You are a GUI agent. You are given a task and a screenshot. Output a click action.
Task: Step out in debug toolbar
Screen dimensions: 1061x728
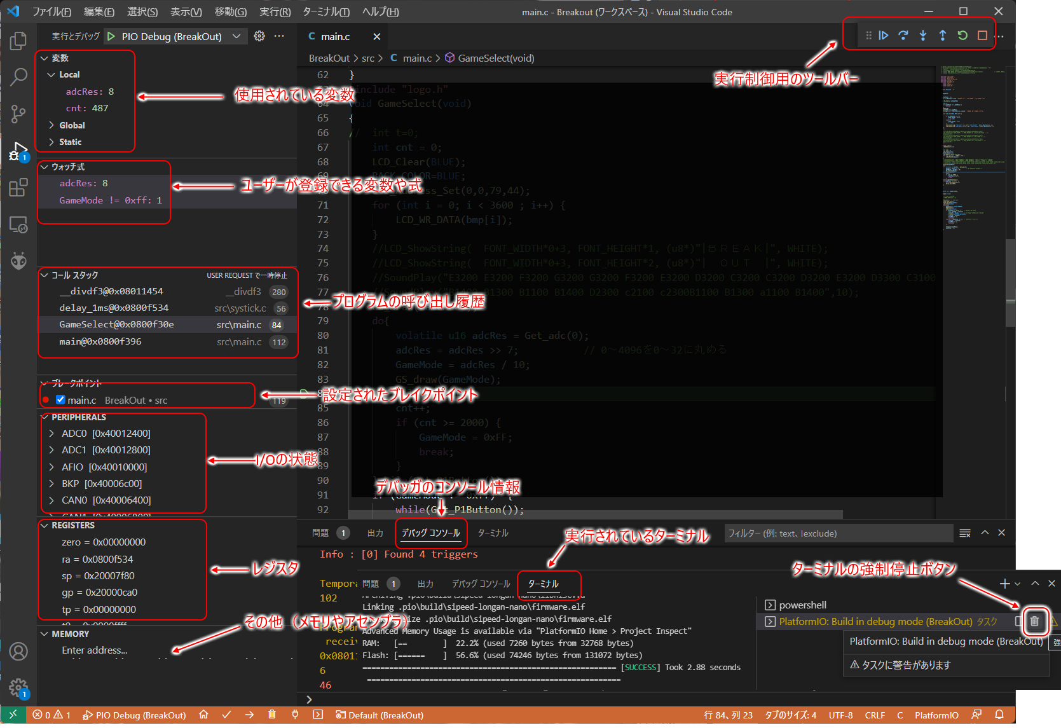click(x=943, y=36)
